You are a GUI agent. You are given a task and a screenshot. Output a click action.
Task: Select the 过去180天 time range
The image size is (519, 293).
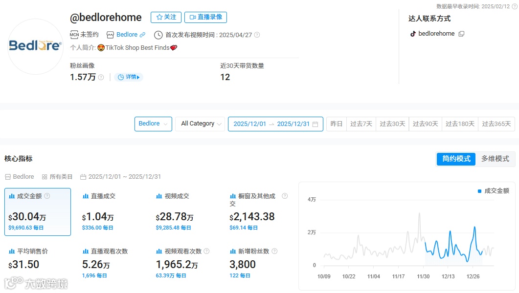pos(460,124)
